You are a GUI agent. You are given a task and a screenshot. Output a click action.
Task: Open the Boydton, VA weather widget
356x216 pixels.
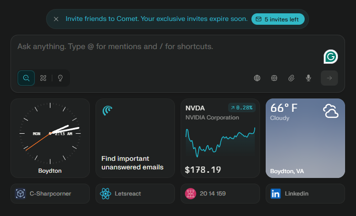[x=305, y=138]
